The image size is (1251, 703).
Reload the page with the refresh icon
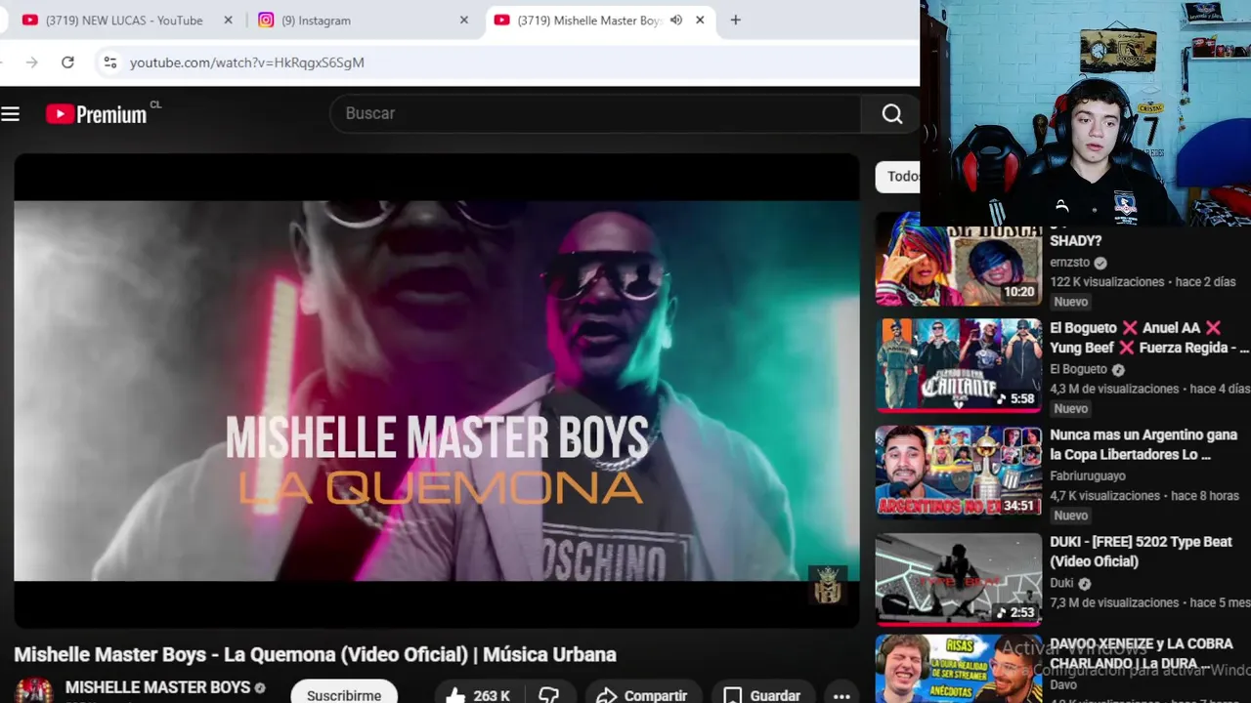click(x=67, y=62)
